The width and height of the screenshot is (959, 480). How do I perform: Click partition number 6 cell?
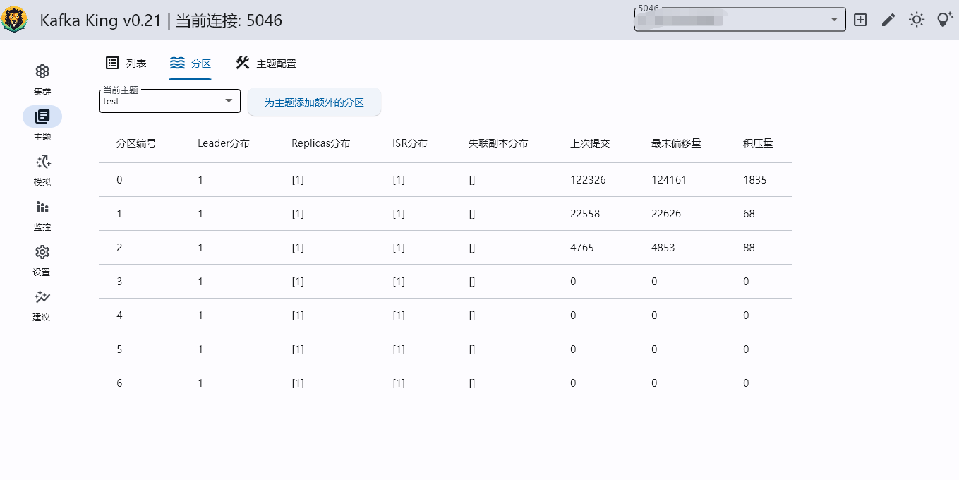(119, 383)
